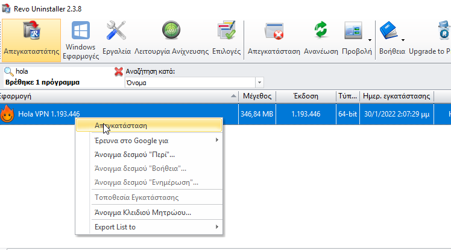Select Άνοιγμα δεσμού "Βοήθεια"...
451x250 pixels.
[149, 168]
